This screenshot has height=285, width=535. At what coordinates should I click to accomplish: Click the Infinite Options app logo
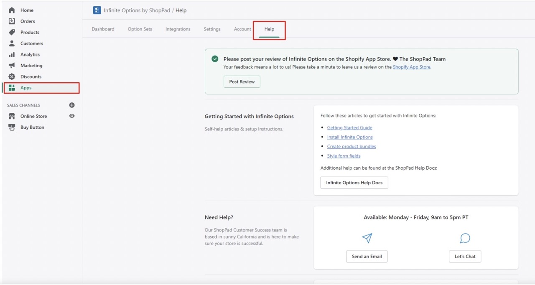click(97, 10)
